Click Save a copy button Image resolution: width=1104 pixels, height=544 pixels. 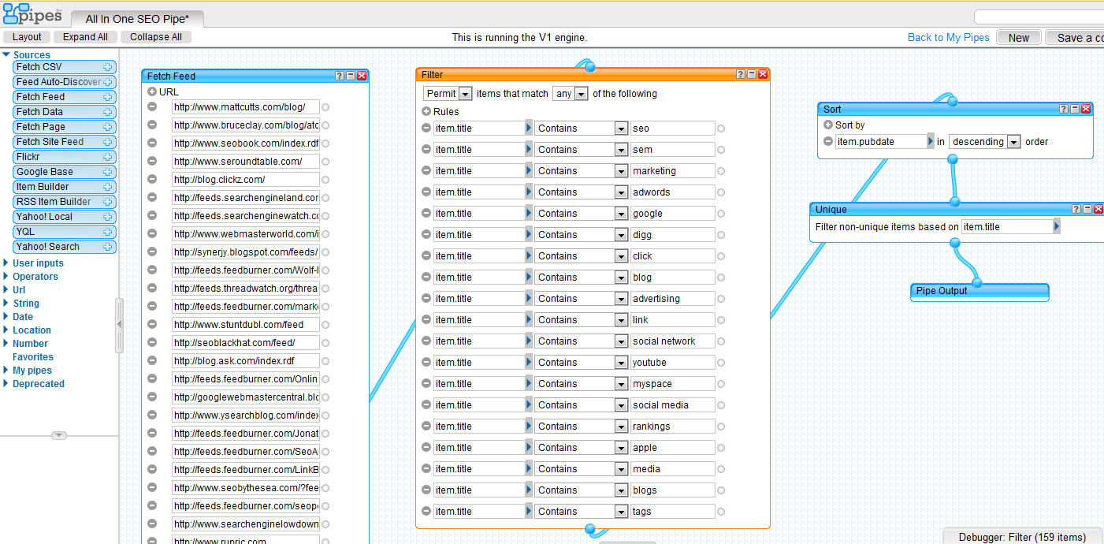(1075, 38)
